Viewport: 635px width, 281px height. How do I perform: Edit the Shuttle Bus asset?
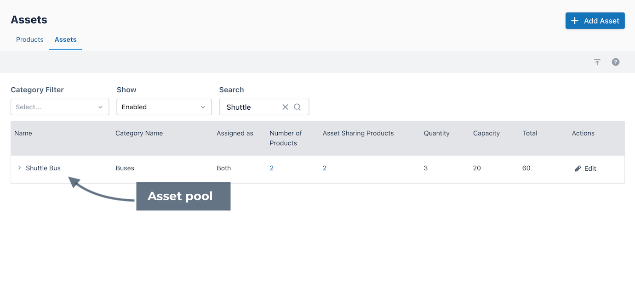click(585, 169)
